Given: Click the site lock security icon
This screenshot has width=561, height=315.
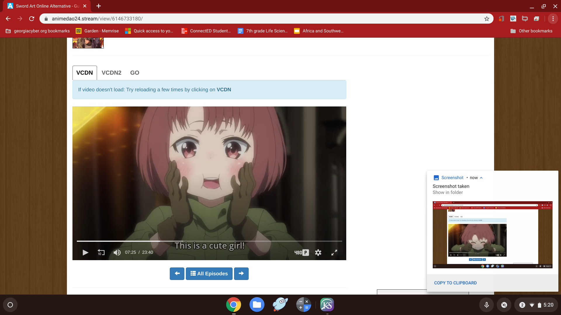Looking at the screenshot, I should click(x=46, y=19).
